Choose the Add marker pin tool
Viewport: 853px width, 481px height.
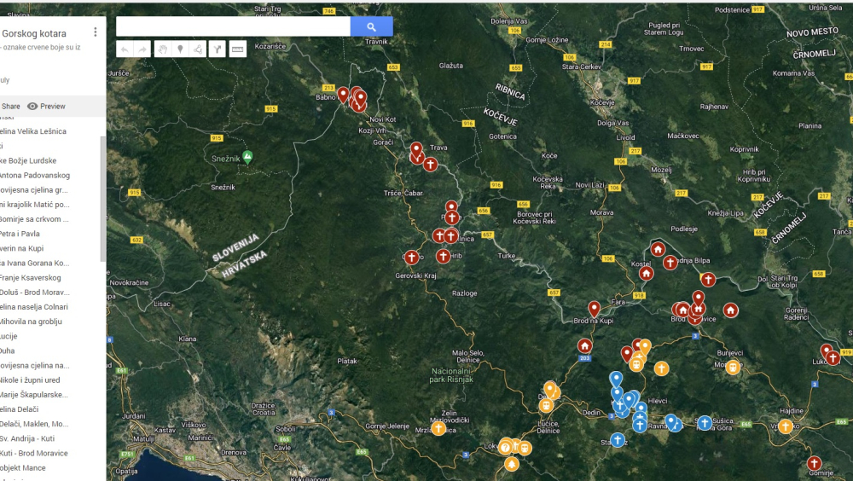click(180, 49)
